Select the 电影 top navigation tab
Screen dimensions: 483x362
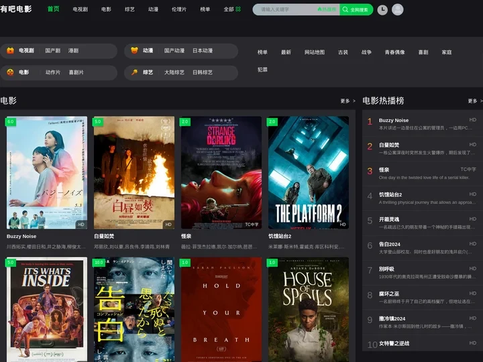106,9
